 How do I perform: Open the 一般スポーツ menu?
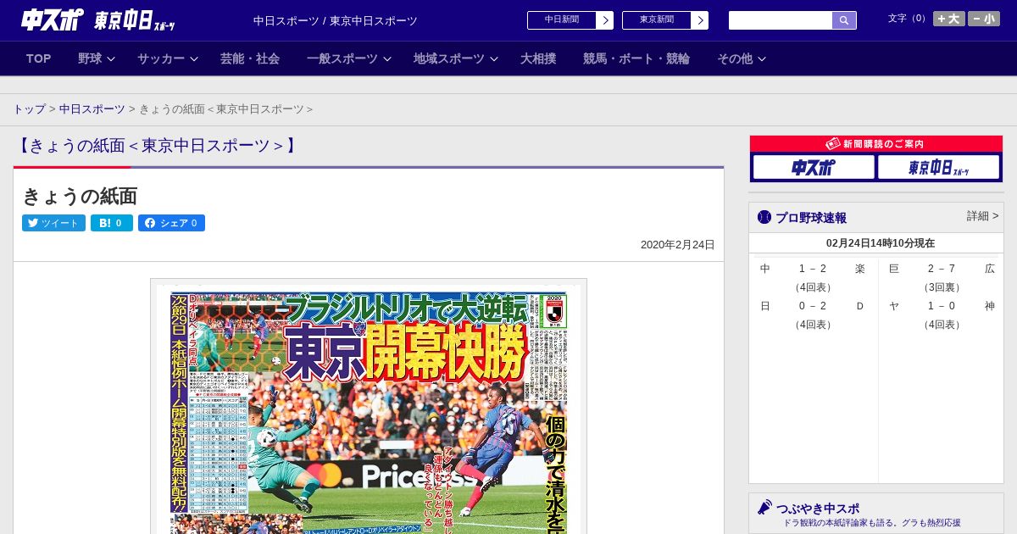click(x=342, y=58)
